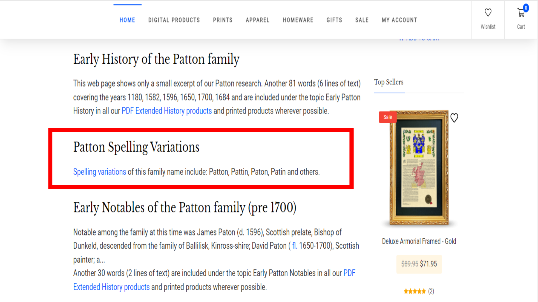Open the Sale menu
This screenshot has height=302, width=538.
click(x=362, y=20)
